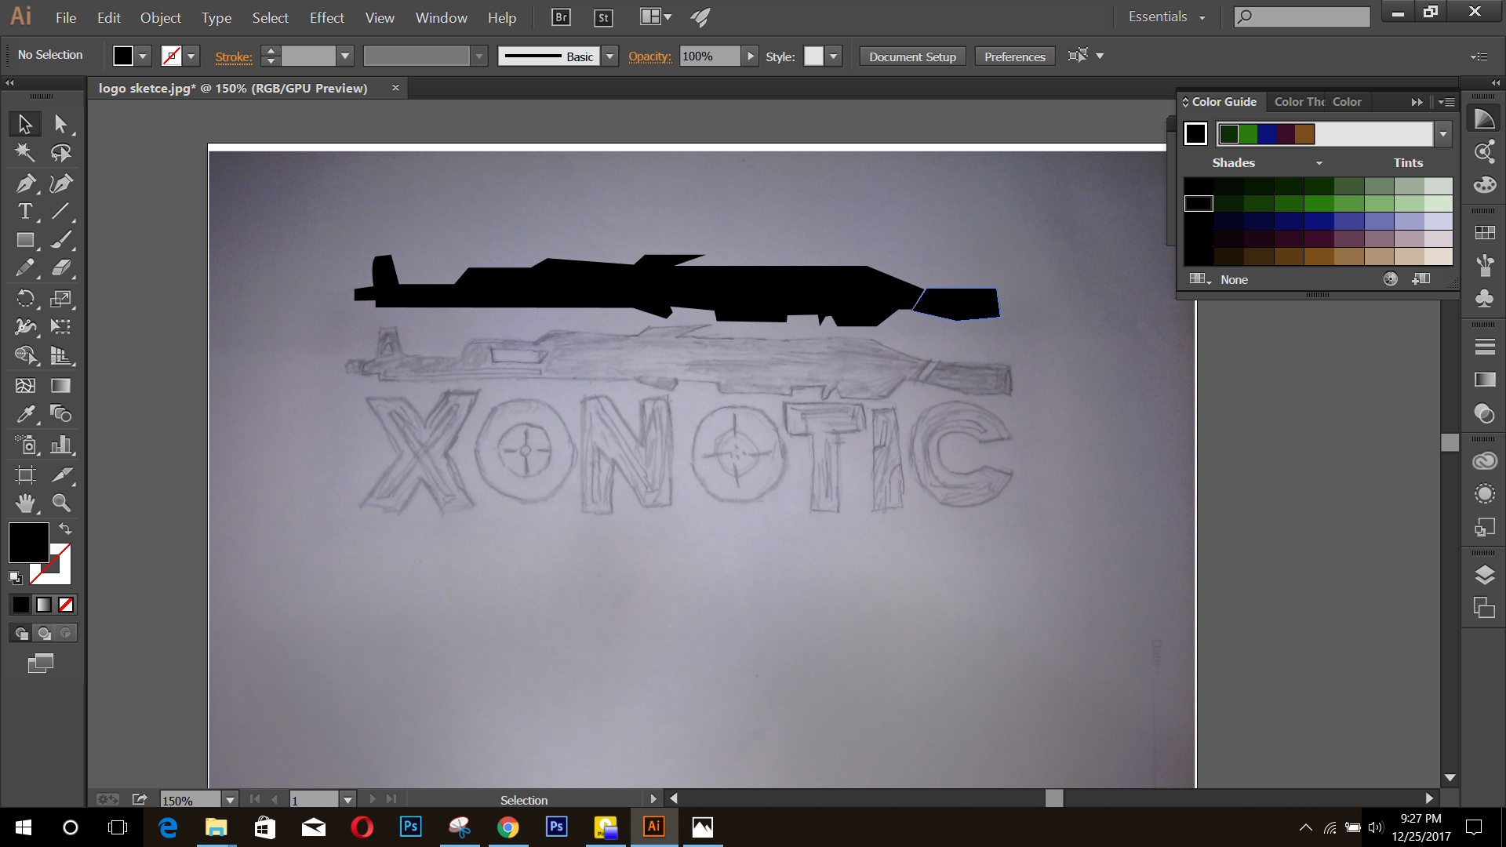Select the Rectangle tool

point(25,240)
